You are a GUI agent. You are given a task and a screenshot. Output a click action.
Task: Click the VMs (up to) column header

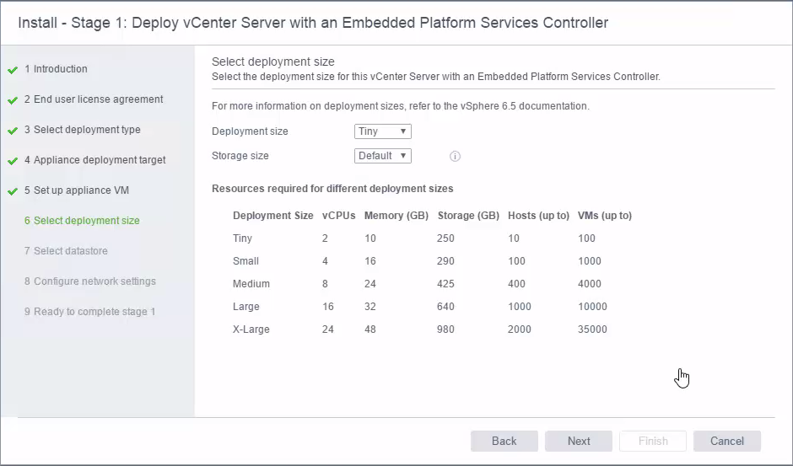(605, 216)
